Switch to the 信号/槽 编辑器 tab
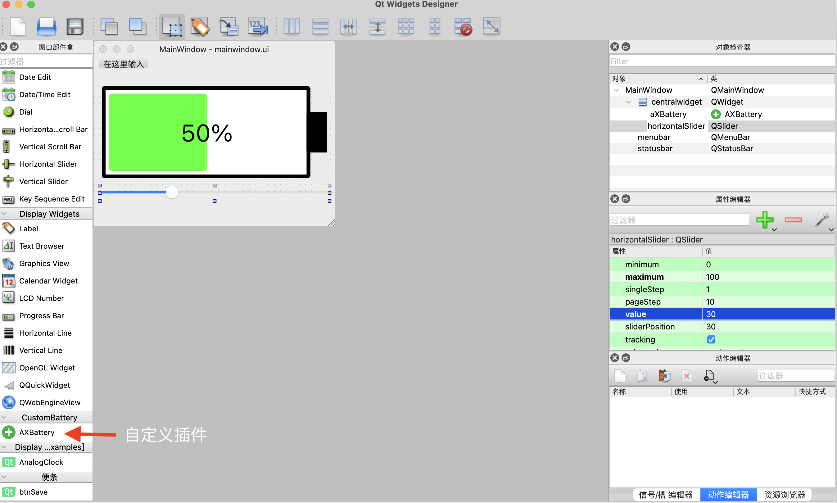Screen dimensions: 837x503 pyautogui.click(x=666, y=495)
